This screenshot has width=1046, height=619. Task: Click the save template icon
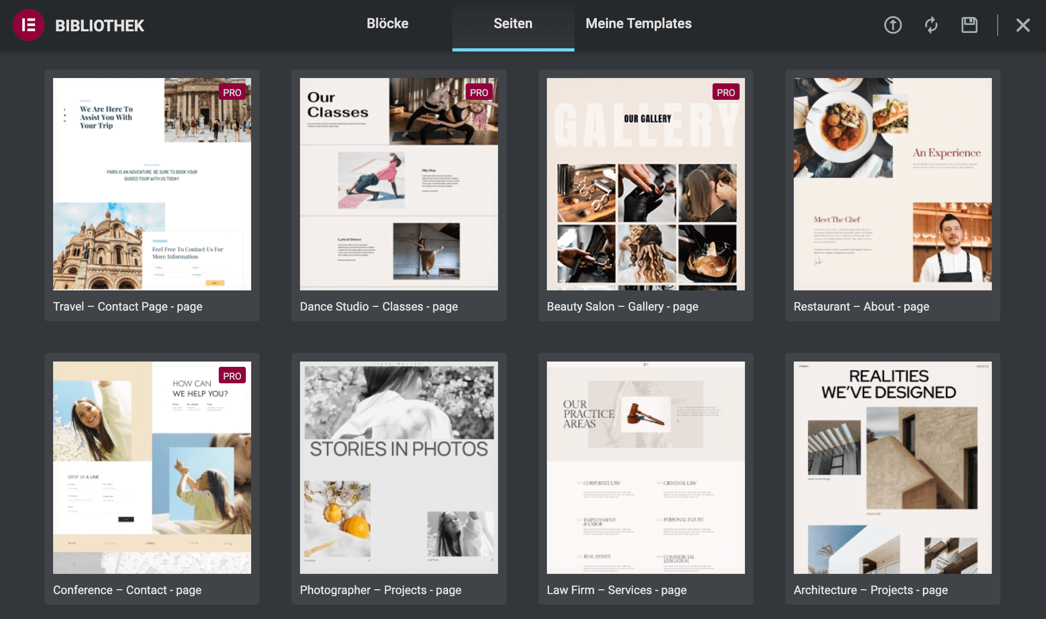click(x=969, y=25)
